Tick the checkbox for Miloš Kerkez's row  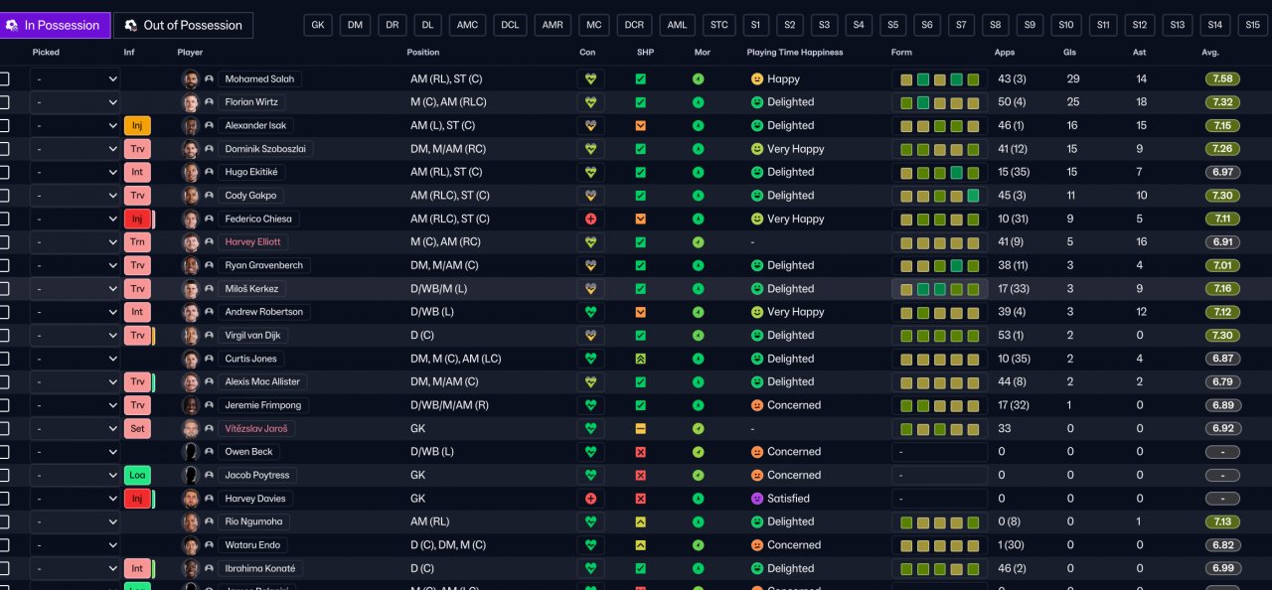pyautogui.click(x=4, y=288)
